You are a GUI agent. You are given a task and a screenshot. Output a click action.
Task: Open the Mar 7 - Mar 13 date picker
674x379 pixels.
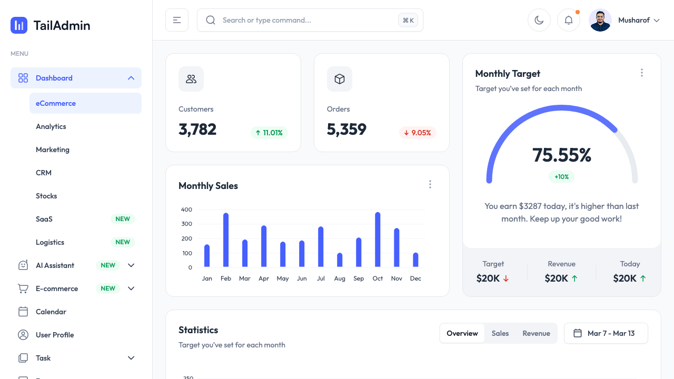[606, 333]
